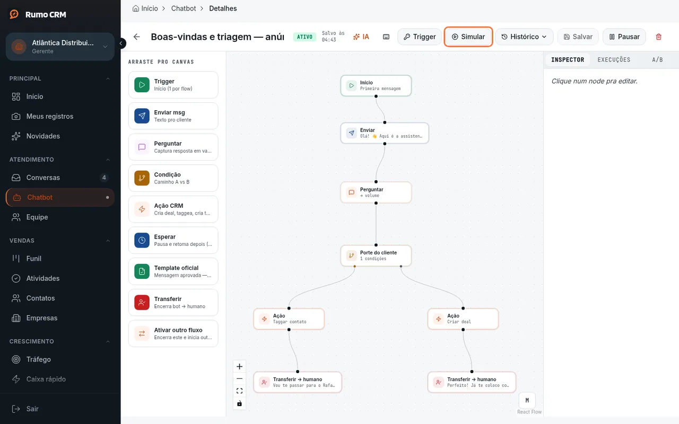
Task: Select the Ação Criar deal node
Action: point(463,319)
